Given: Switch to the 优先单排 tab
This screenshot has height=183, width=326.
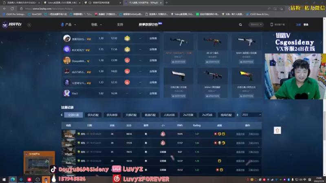Looking at the screenshot, I should [x=112, y=115].
